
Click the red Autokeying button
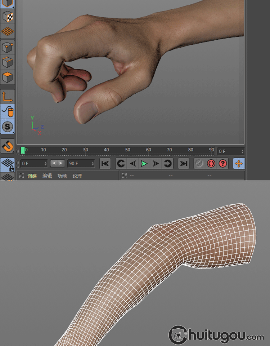[211, 164]
